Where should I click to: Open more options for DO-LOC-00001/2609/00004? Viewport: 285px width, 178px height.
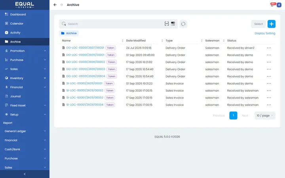(269, 76)
